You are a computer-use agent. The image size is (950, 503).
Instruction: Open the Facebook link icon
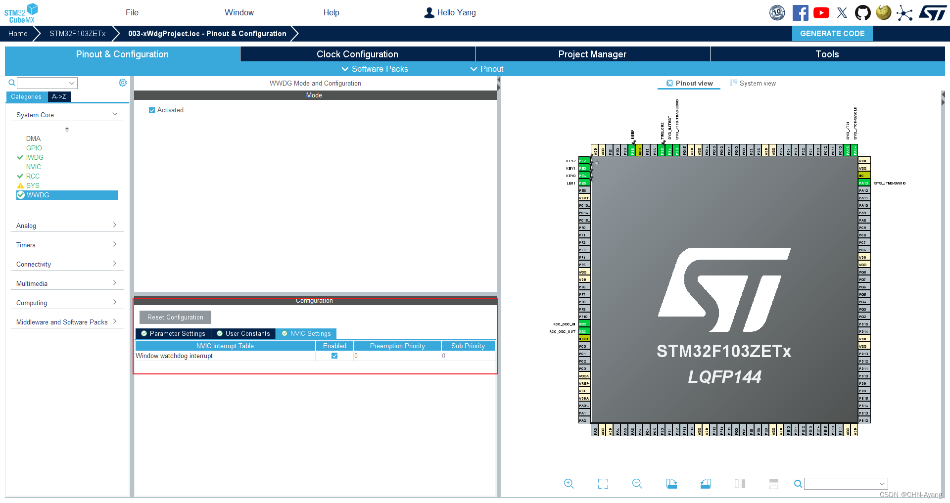[800, 13]
